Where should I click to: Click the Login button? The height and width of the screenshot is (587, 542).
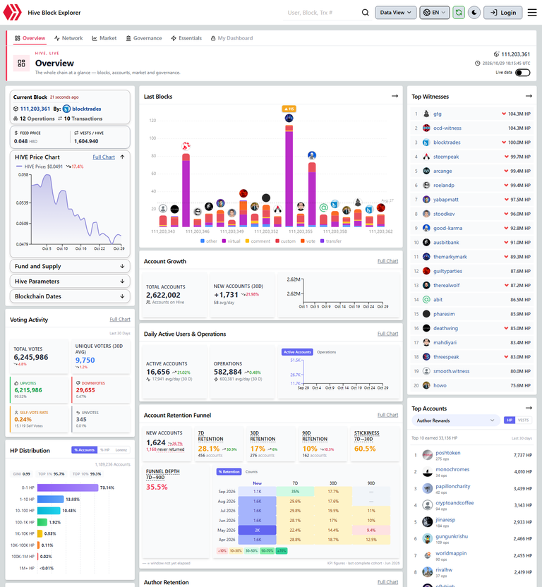click(x=503, y=13)
